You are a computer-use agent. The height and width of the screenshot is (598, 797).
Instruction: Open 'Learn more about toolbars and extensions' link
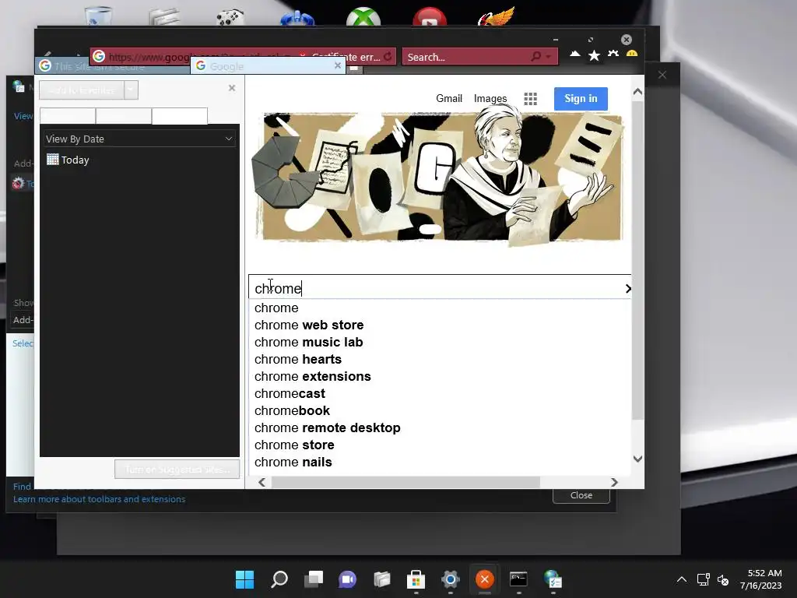click(x=99, y=499)
